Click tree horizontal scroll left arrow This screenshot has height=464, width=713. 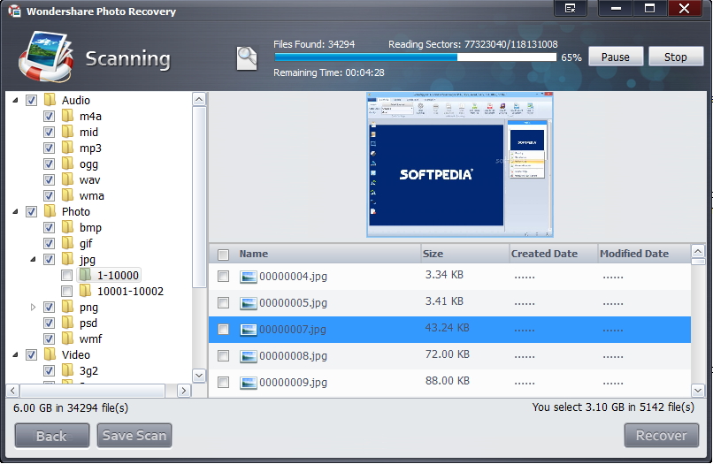[x=12, y=391]
